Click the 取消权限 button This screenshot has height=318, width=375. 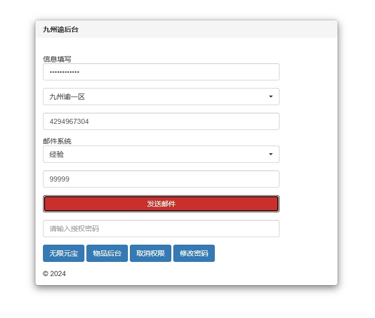pyautogui.click(x=151, y=253)
